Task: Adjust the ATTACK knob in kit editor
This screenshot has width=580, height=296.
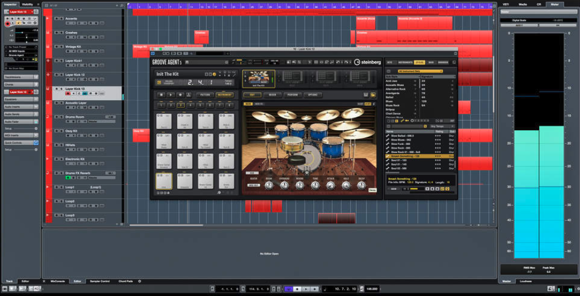Action: [x=331, y=185]
